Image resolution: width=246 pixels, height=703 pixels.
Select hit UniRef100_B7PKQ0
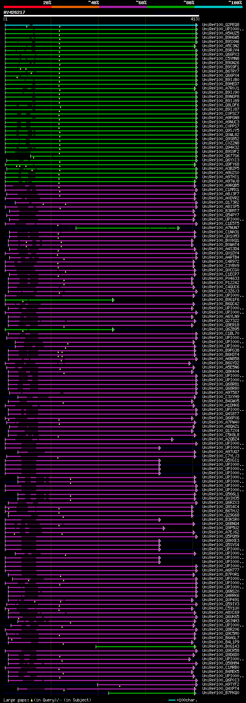pyautogui.click(x=221, y=693)
